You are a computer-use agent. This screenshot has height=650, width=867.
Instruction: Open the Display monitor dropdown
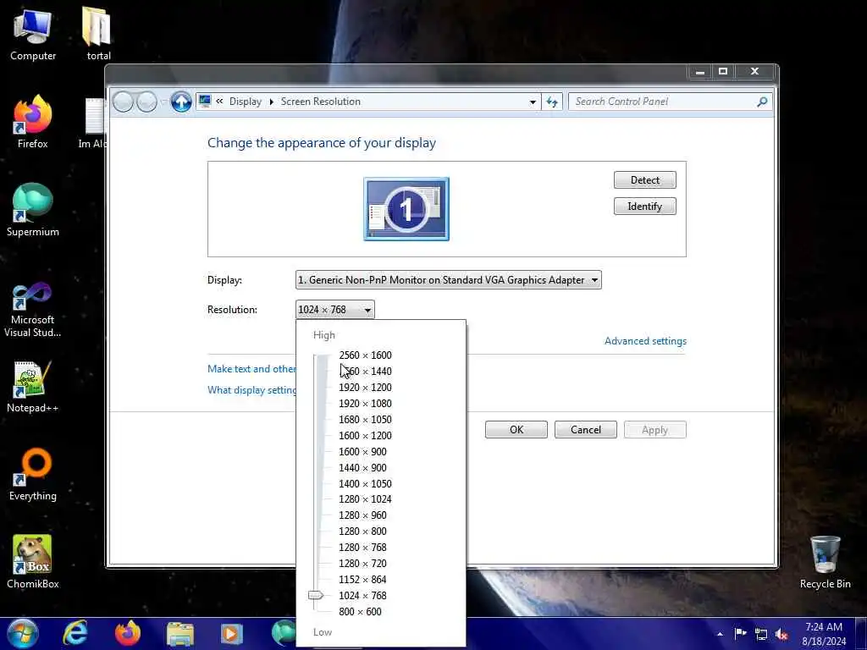click(x=449, y=279)
